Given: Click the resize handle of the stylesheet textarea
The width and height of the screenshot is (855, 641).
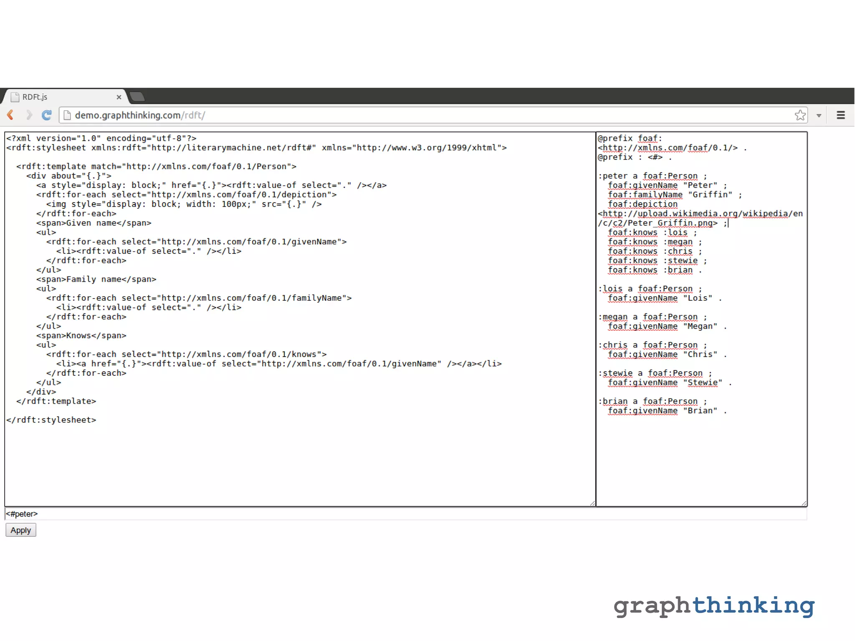Looking at the screenshot, I should click(x=592, y=503).
